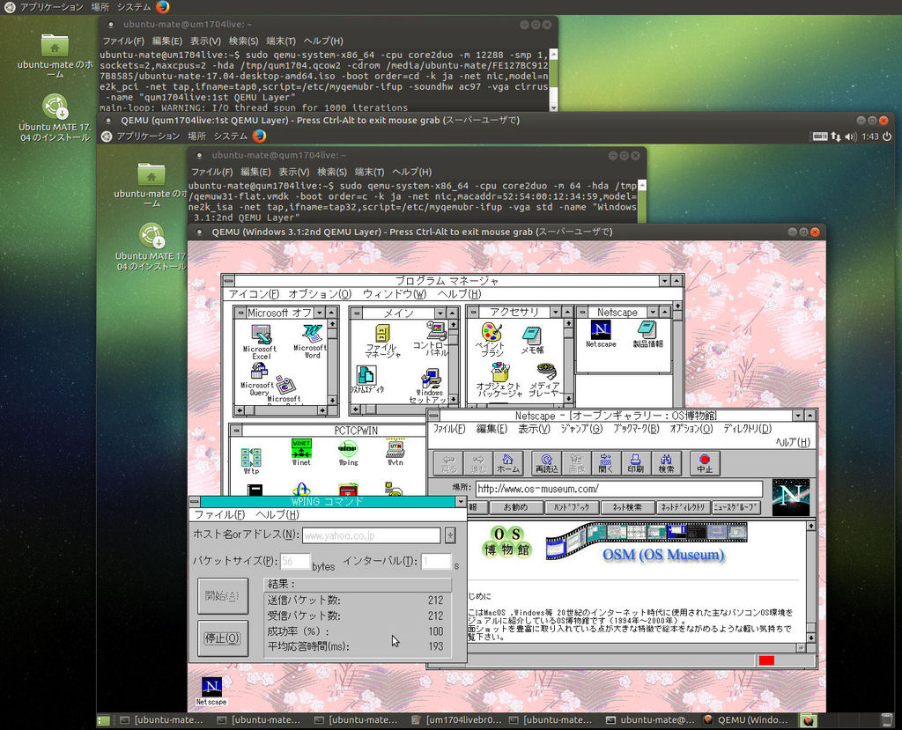The width and height of the screenshot is (902, 730).
Task: Open ブックマーク(B) menu in Netscape
Action: pyautogui.click(x=636, y=429)
